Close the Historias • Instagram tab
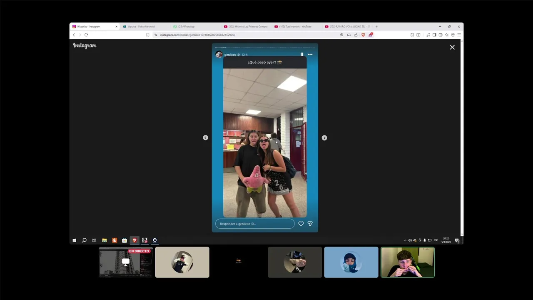The image size is (533, 300). [116, 27]
